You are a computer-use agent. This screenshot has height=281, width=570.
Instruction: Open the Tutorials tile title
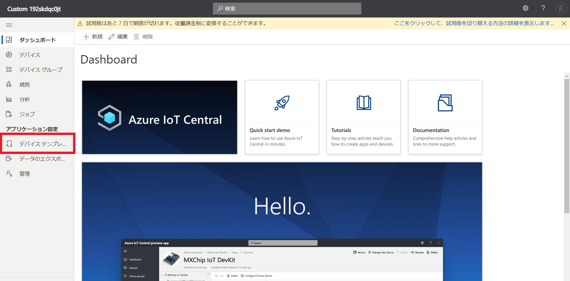pyautogui.click(x=341, y=130)
